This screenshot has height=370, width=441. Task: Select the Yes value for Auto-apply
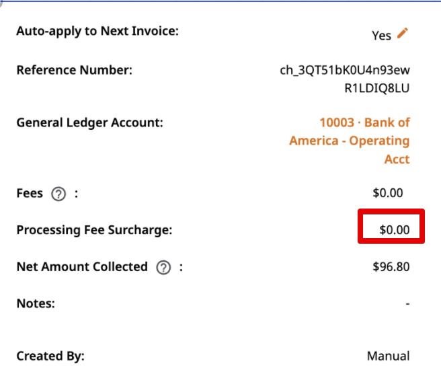click(381, 36)
